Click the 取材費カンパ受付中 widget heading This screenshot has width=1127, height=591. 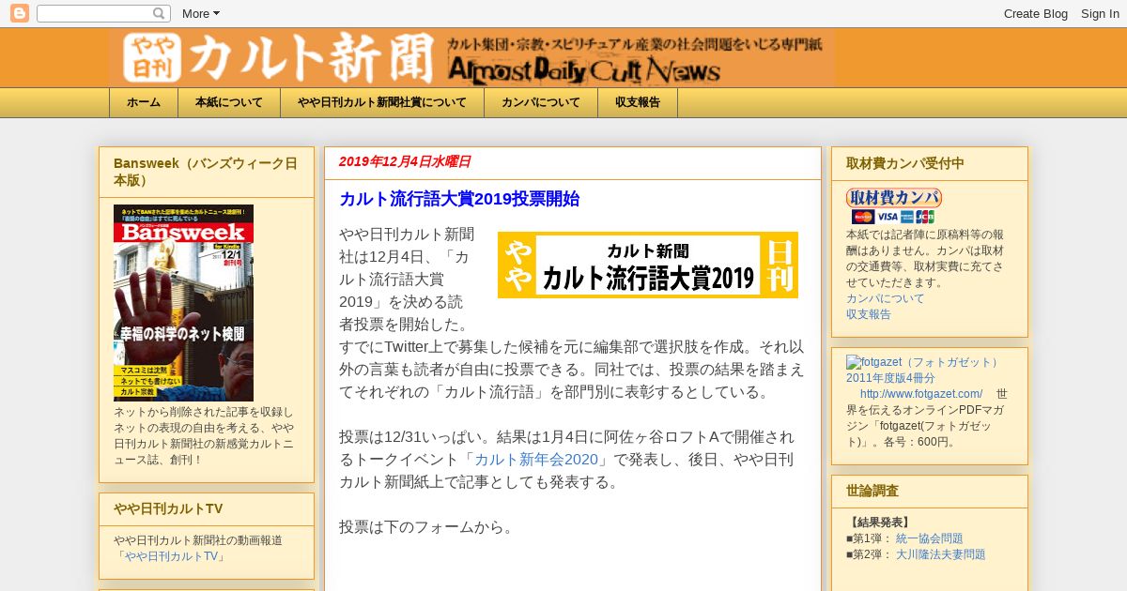(x=905, y=163)
